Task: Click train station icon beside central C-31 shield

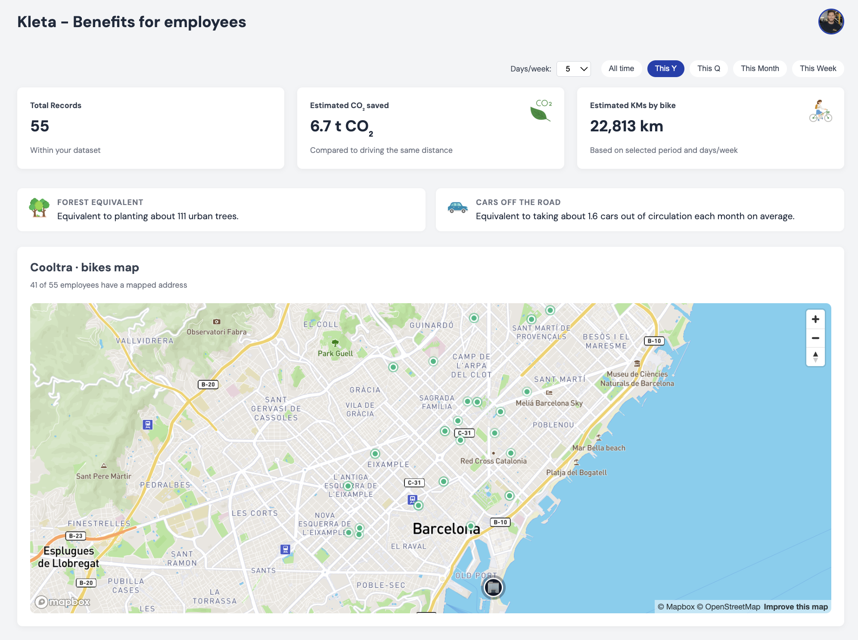Action: coord(412,500)
